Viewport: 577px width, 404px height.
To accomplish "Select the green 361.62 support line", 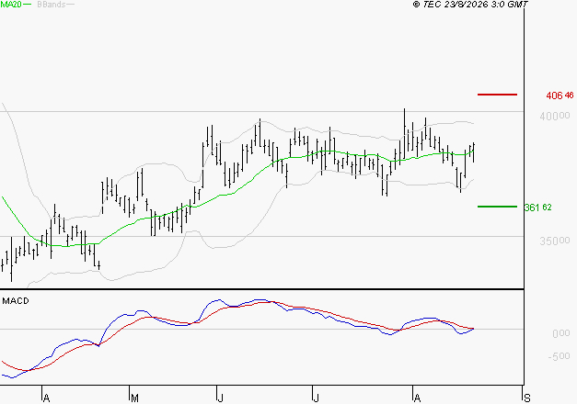I will pyautogui.click(x=497, y=207).
